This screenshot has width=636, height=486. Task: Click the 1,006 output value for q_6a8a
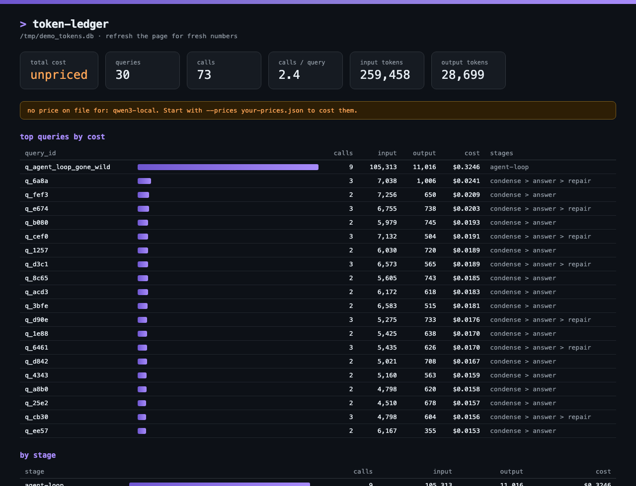coord(426,181)
